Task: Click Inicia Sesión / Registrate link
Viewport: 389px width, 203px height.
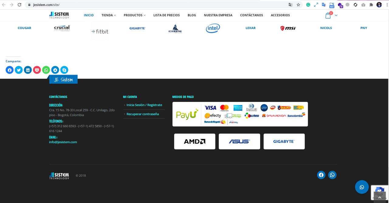Action: click(144, 105)
